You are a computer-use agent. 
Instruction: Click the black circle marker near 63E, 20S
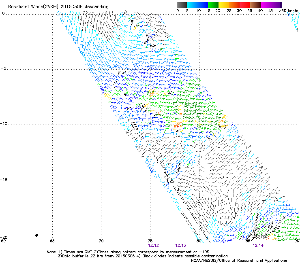[x=37, y=235]
